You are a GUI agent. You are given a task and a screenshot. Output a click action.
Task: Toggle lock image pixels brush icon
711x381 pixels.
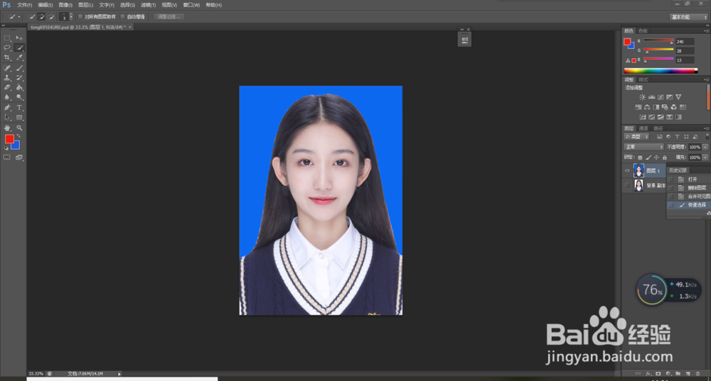(x=648, y=158)
